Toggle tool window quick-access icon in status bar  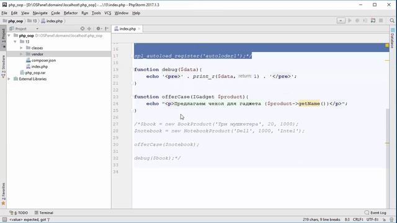(x=4, y=219)
